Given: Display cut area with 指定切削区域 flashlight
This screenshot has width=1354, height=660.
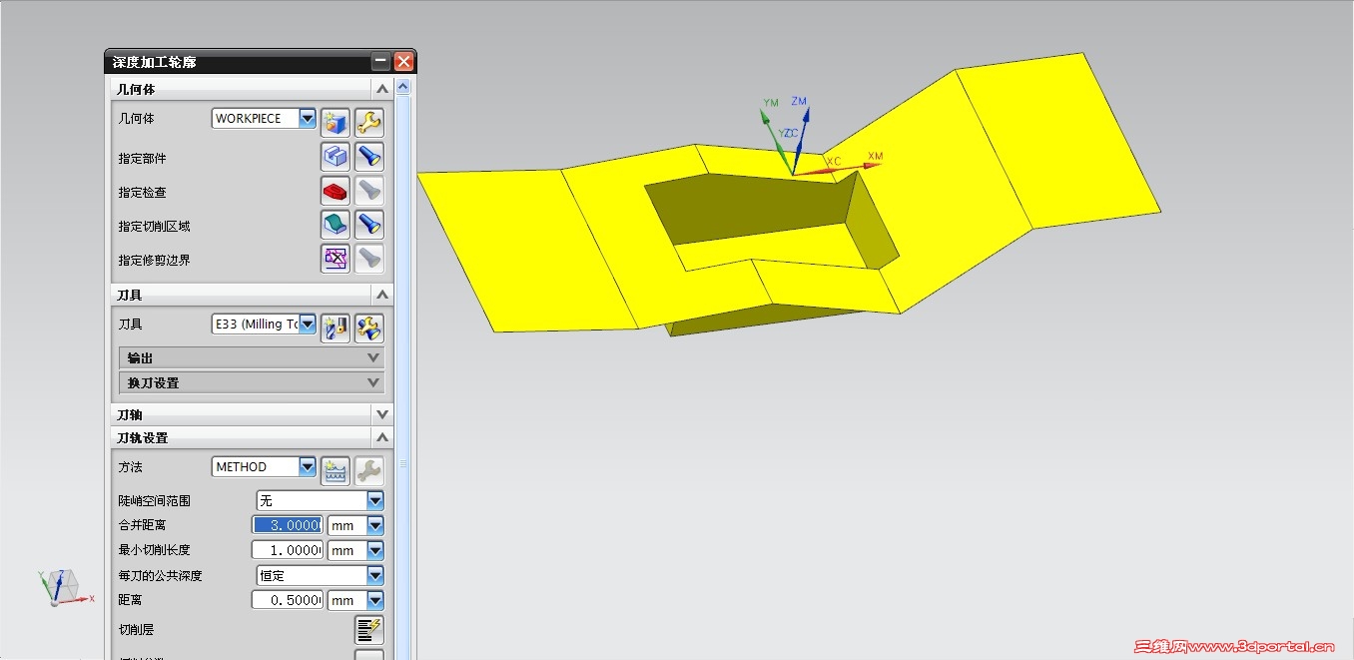Looking at the screenshot, I should click(x=369, y=225).
